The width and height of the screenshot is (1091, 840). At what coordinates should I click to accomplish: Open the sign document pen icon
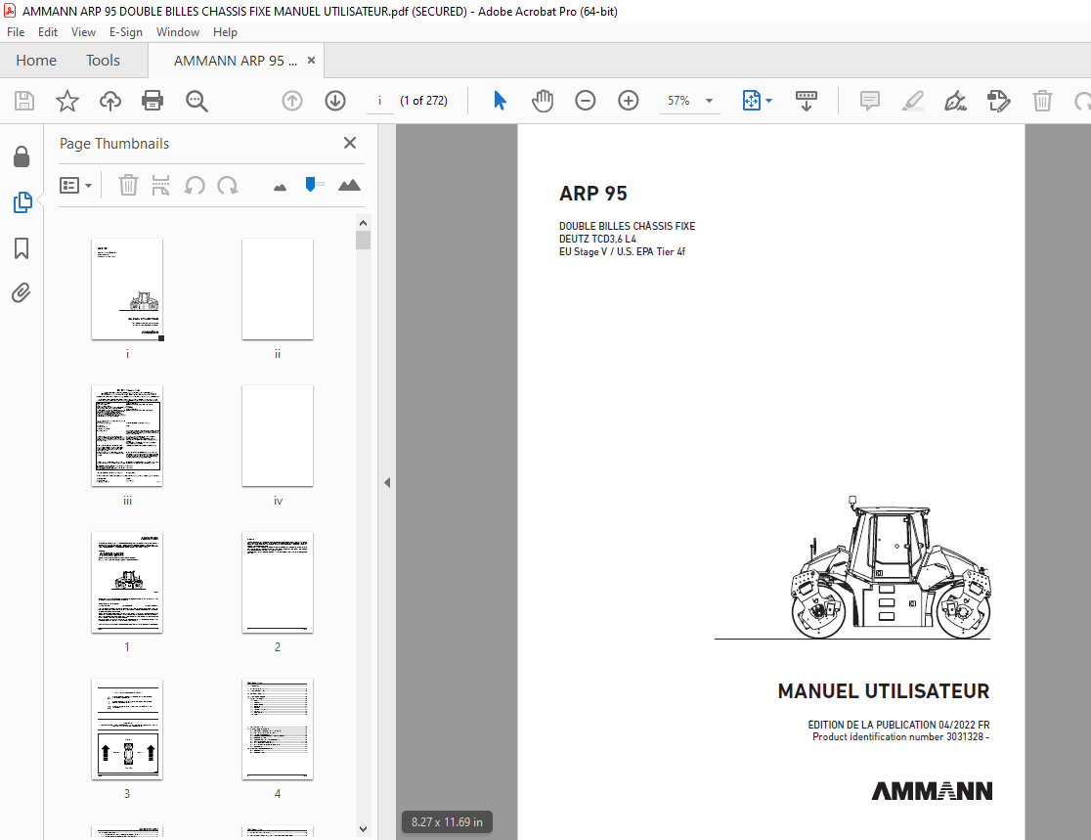coord(955,101)
